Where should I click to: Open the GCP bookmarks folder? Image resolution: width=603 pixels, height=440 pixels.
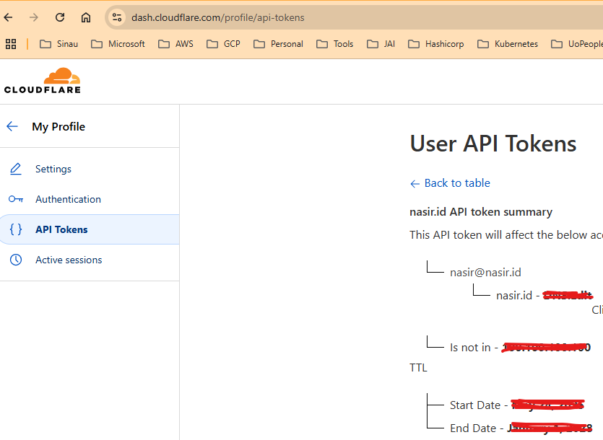(x=223, y=44)
